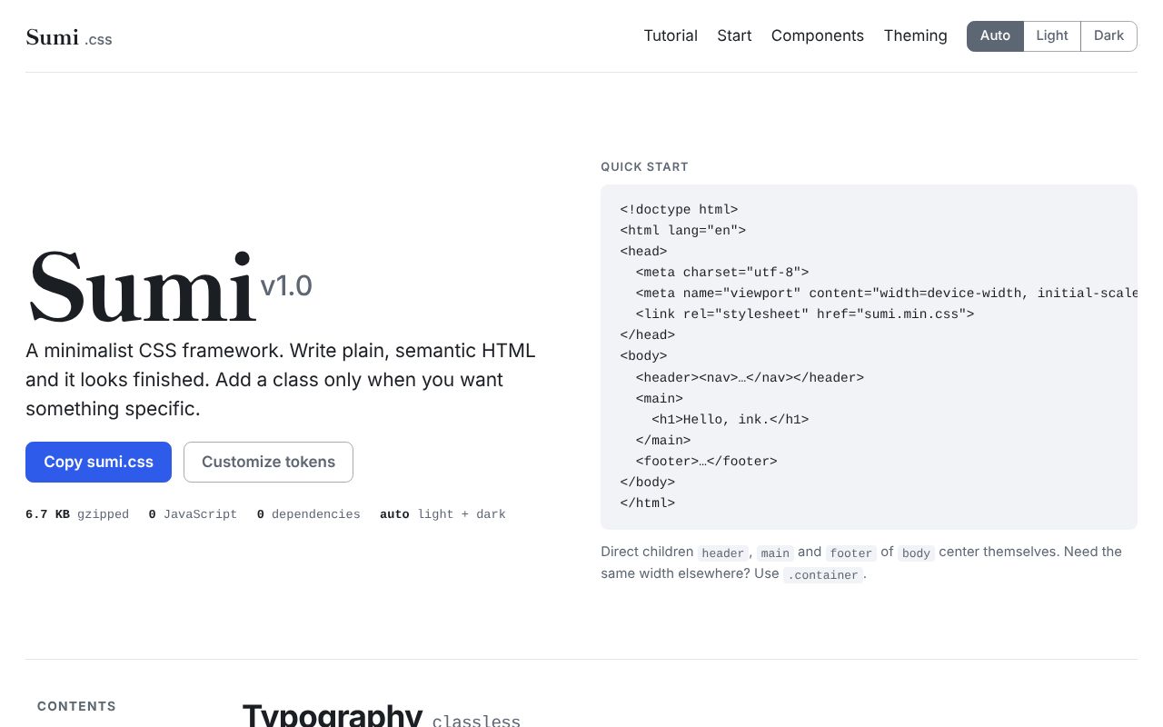Go to the Start nav link
Screen dimensions: 1163x727
coord(734,35)
